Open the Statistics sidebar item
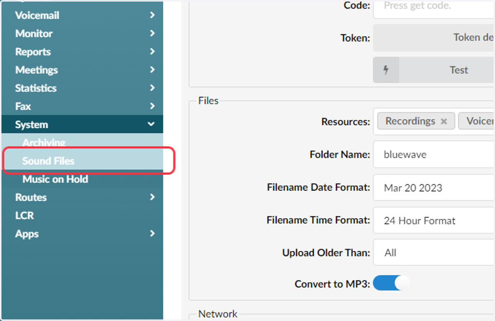Viewport: 495px width, 321px height. pos(82,88)
